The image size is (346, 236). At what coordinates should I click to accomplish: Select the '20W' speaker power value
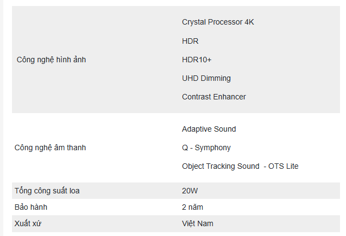tap(191, 191)
